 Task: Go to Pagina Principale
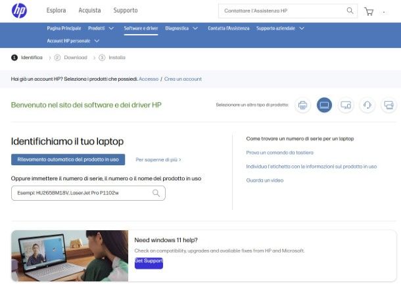pos(64,28)
